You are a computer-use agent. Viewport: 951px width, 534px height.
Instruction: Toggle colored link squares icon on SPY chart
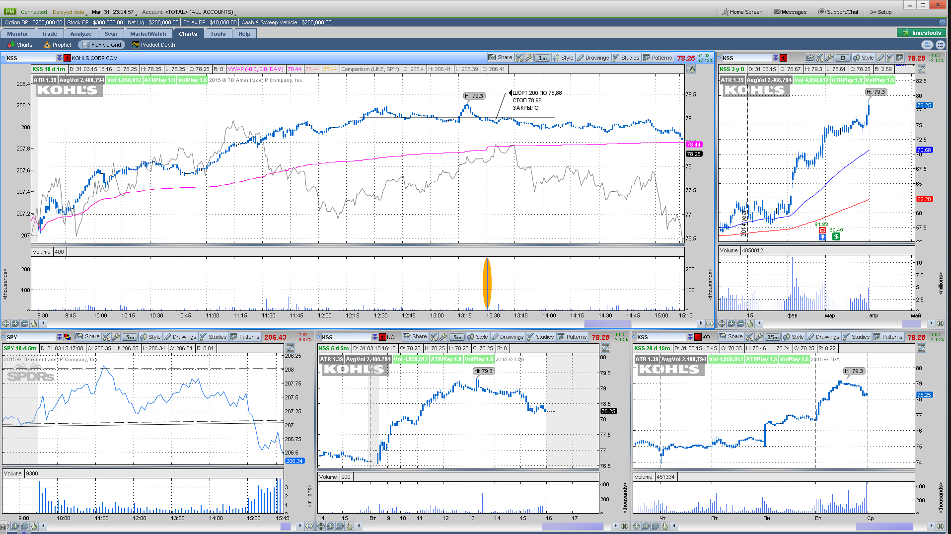pos(68,337)
